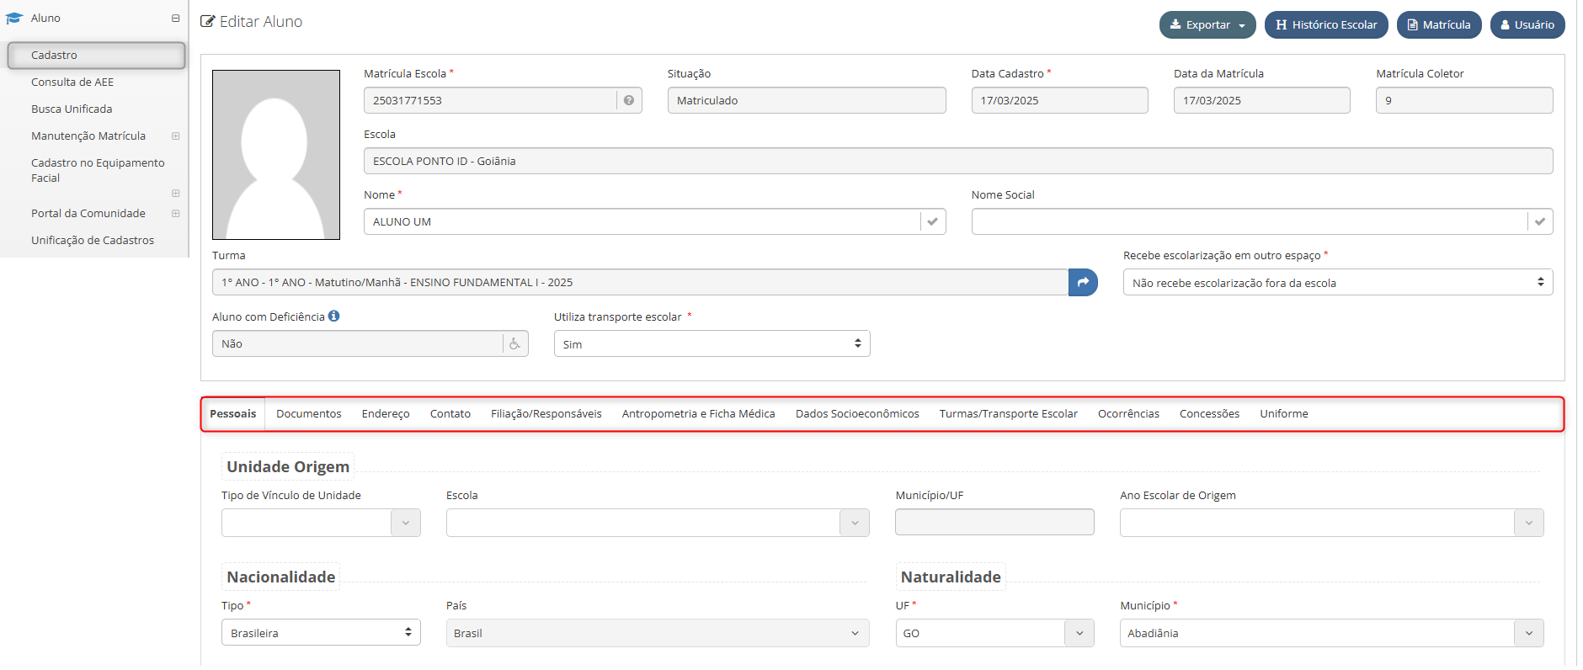The width and height of the screenshot is (1583, 670).
Task: Click the ESCOLA PONTO ID field
Action: [x=958, y=161]
